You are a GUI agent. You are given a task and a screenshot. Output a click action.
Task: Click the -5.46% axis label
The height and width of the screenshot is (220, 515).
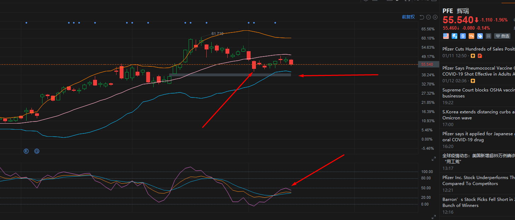click(428, 148)
